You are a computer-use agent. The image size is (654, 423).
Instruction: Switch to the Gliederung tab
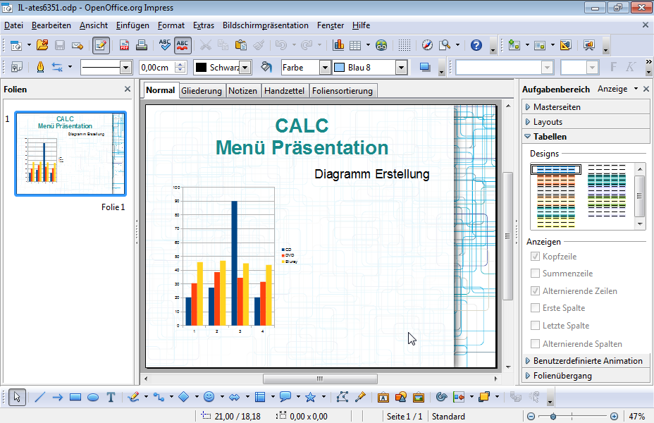tap(202, 90)
